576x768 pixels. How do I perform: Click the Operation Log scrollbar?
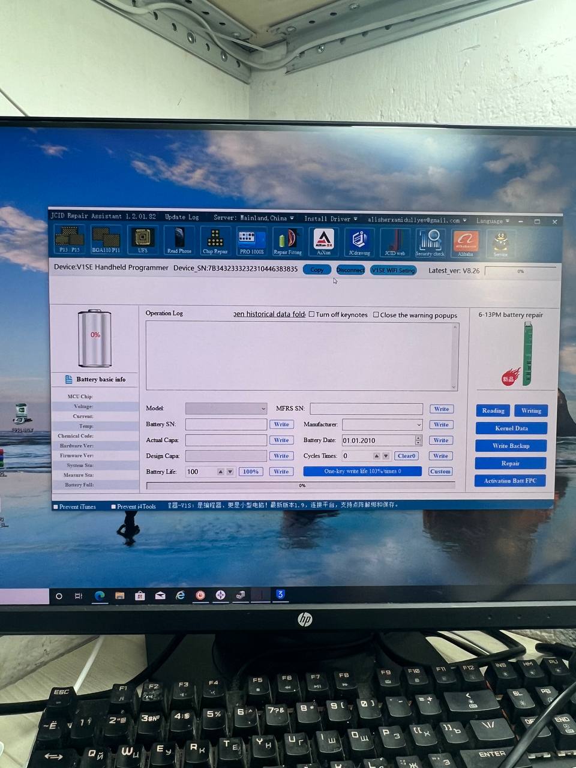[x=454, y=357]
